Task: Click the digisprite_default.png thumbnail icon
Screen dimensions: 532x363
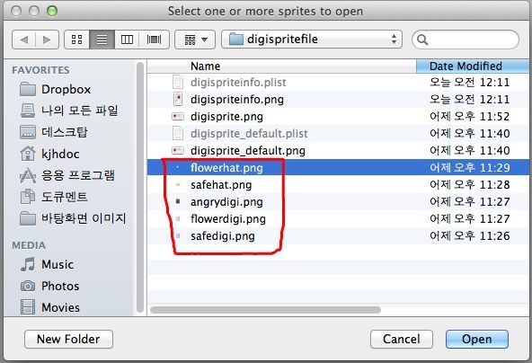Action: (178, 151)
